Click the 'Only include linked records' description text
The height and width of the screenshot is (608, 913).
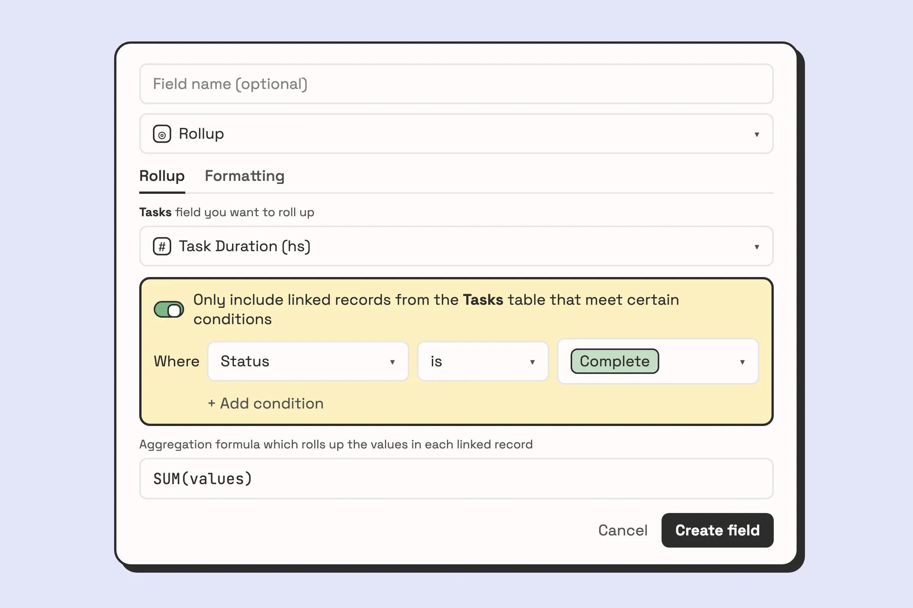(436, 309)
